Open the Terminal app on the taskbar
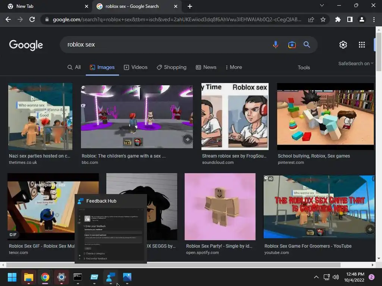The height and width of the screenshot is (286, 382). (78, 277)
